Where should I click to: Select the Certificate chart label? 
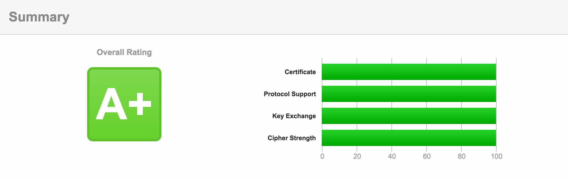[x=300, y=72]
